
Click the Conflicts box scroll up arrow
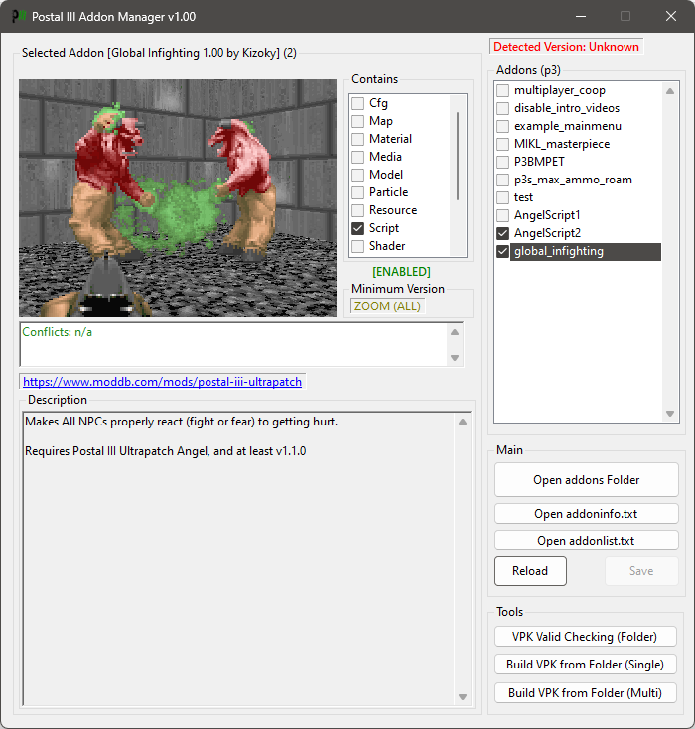coord(455,332)
